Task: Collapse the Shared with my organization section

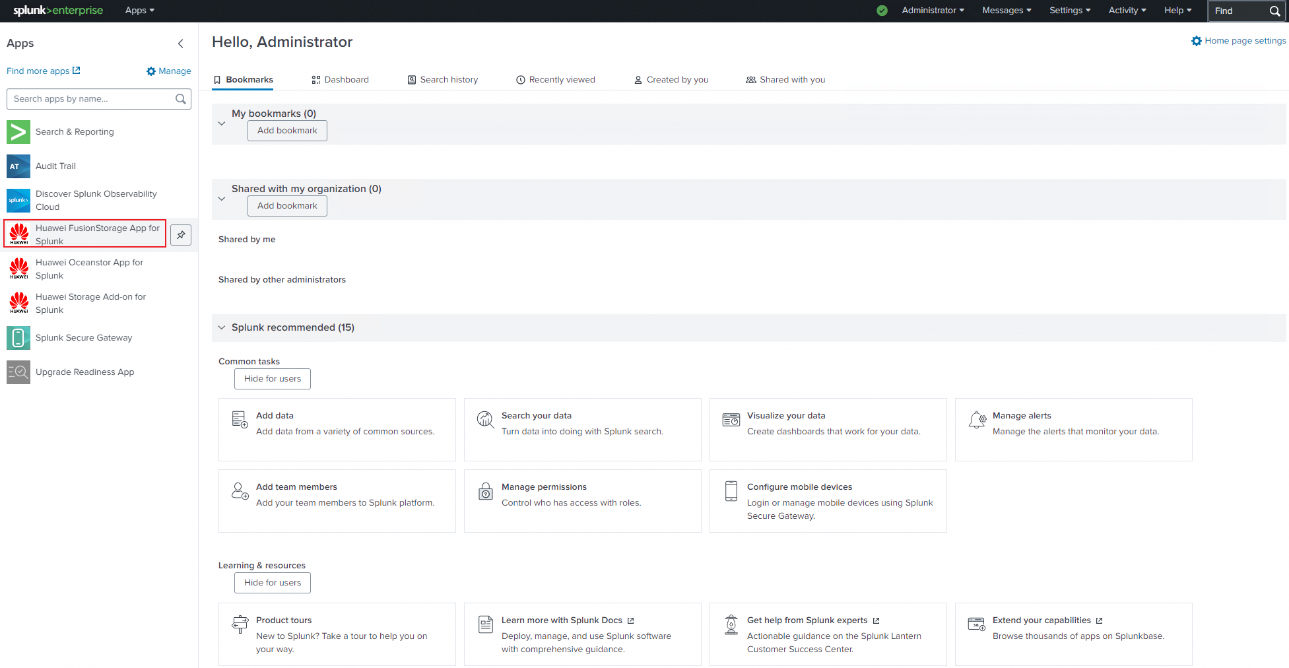Action: coord(222,199)
